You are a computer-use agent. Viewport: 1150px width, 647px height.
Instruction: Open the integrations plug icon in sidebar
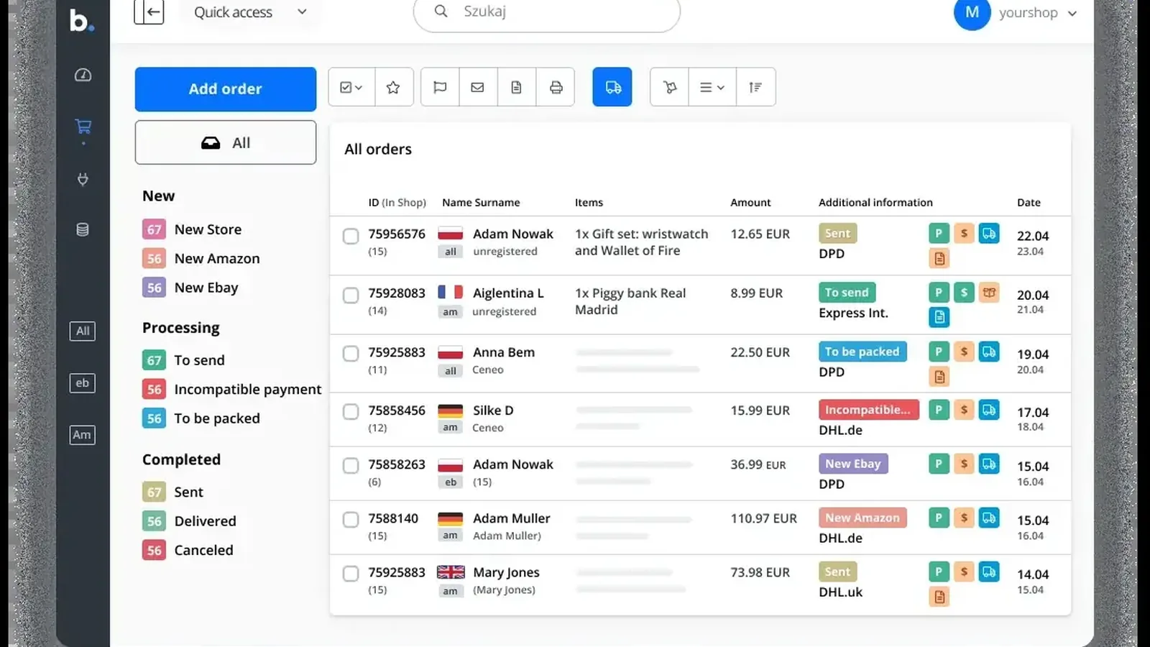(83, 179)
